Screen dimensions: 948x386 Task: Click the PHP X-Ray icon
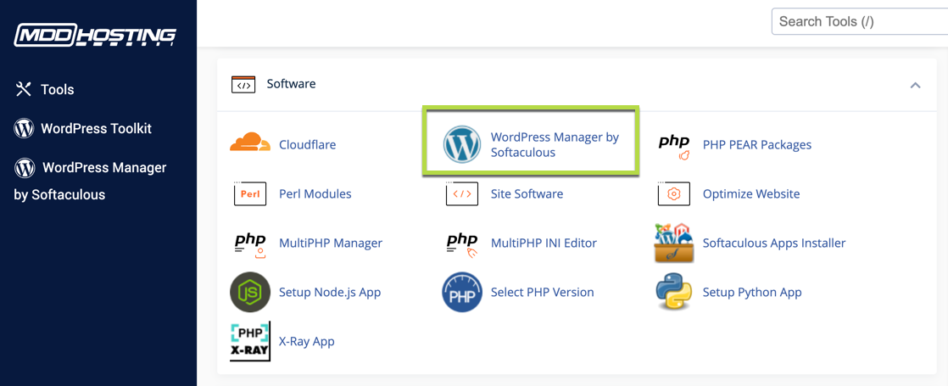[x=250, y=341]
